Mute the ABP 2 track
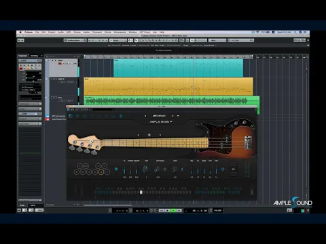The image size is (326, 244). click(x=52, y=79)
